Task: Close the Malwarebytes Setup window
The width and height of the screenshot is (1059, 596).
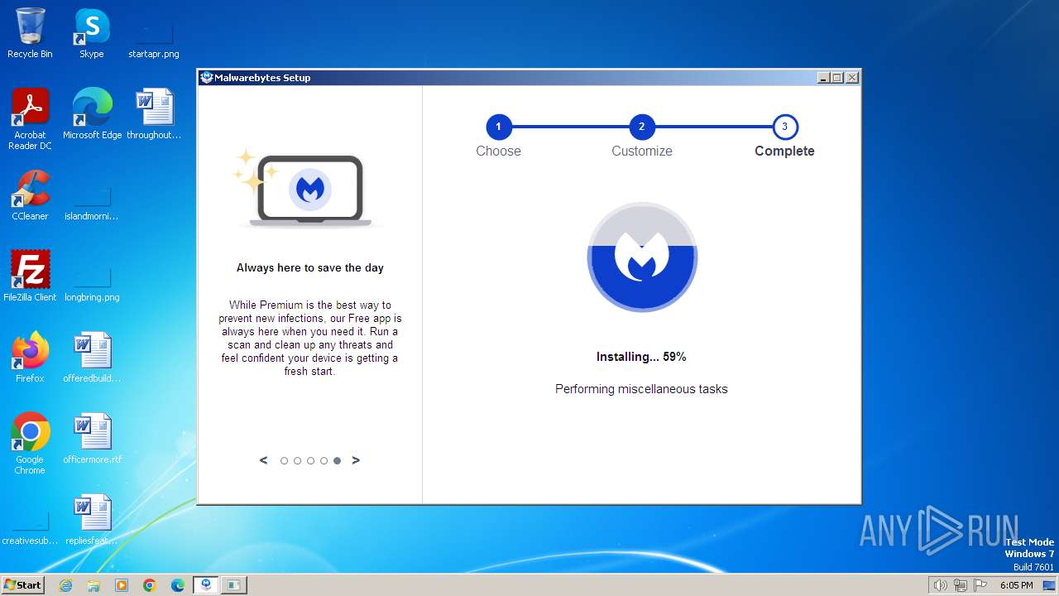Action: tap(852, 78)
